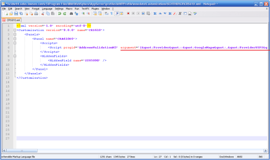Click the Zoom In icon
The width and height of the screenshot is (270, 160).
[83, 13]
